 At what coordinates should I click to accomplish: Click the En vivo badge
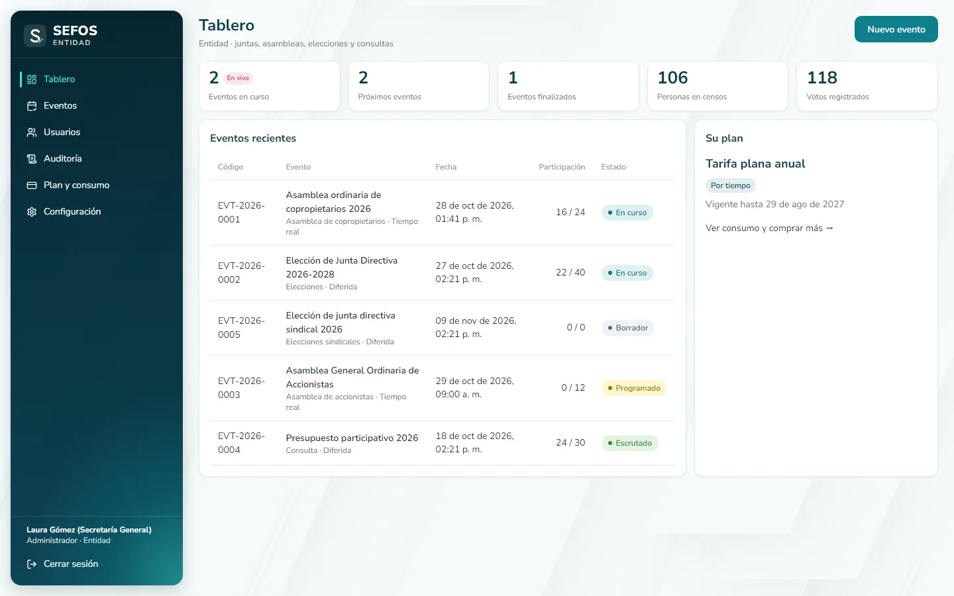(238, 78)
